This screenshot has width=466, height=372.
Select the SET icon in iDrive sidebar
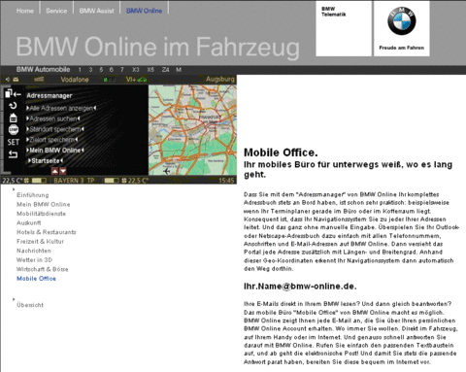tap(14, 142)
